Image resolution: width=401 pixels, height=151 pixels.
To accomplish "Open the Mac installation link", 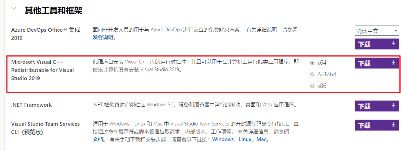I will point(261,139).
